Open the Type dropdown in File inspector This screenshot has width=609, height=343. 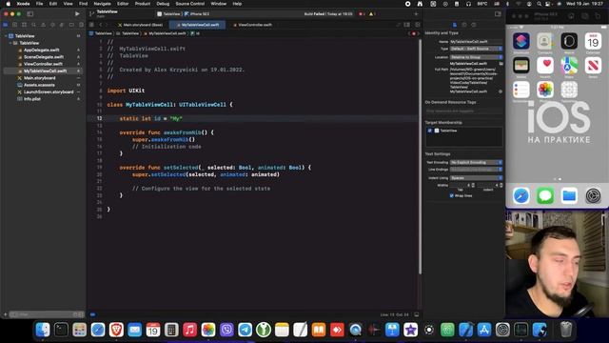[476, 49]
